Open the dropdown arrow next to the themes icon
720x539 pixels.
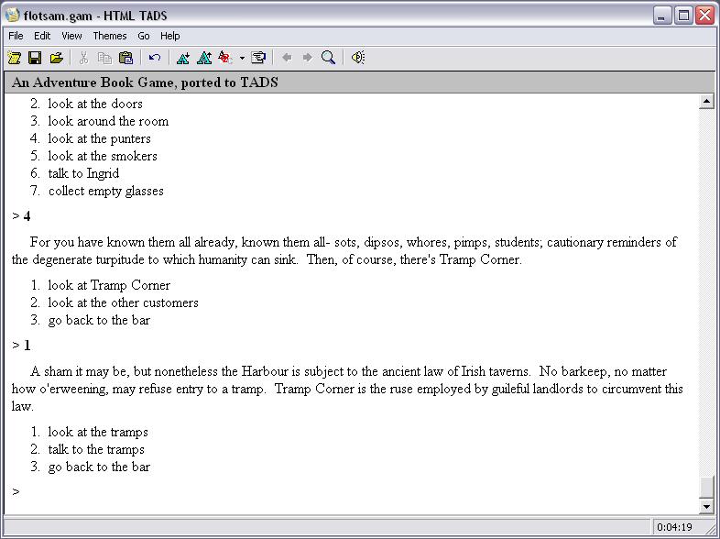[242, 59]
